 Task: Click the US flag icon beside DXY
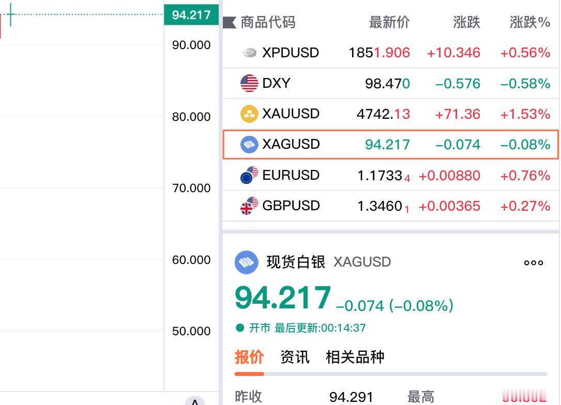(250, 83)
